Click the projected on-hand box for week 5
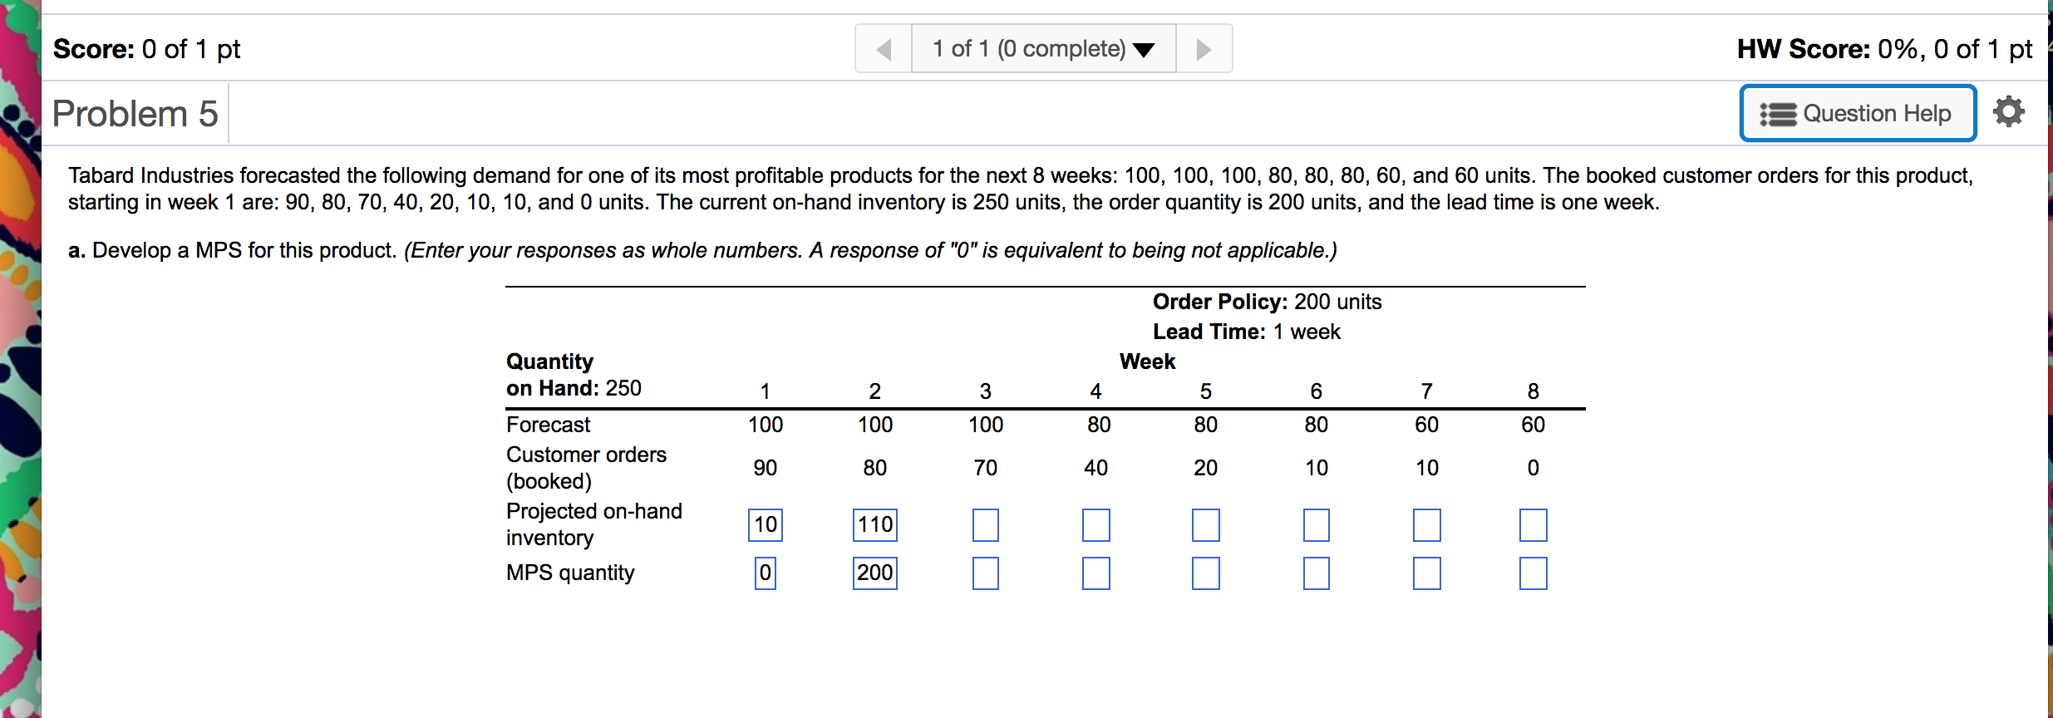The width and height of the screenshot is (2053, 718). pos(1205,524)
